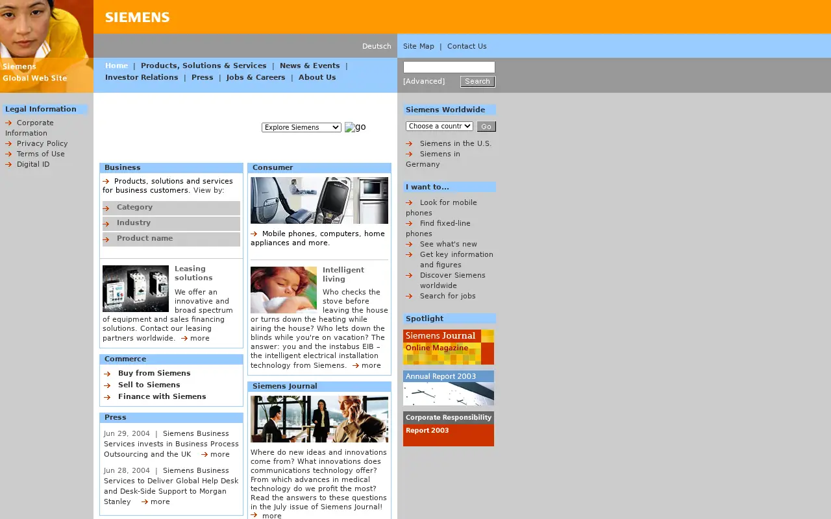Click the Siemens Journal business people photo
Screen dimensions: 831x519
pyautogui.click(x=319, y=419)
